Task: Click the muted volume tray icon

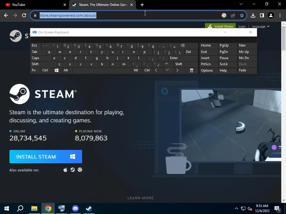Action: click(x=250, y=208)
